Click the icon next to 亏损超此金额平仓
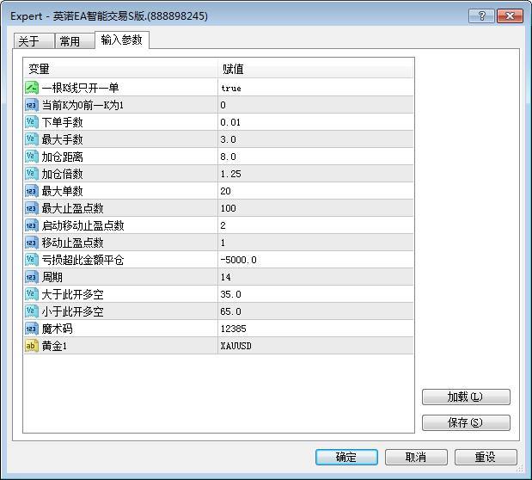 point(32,260)
